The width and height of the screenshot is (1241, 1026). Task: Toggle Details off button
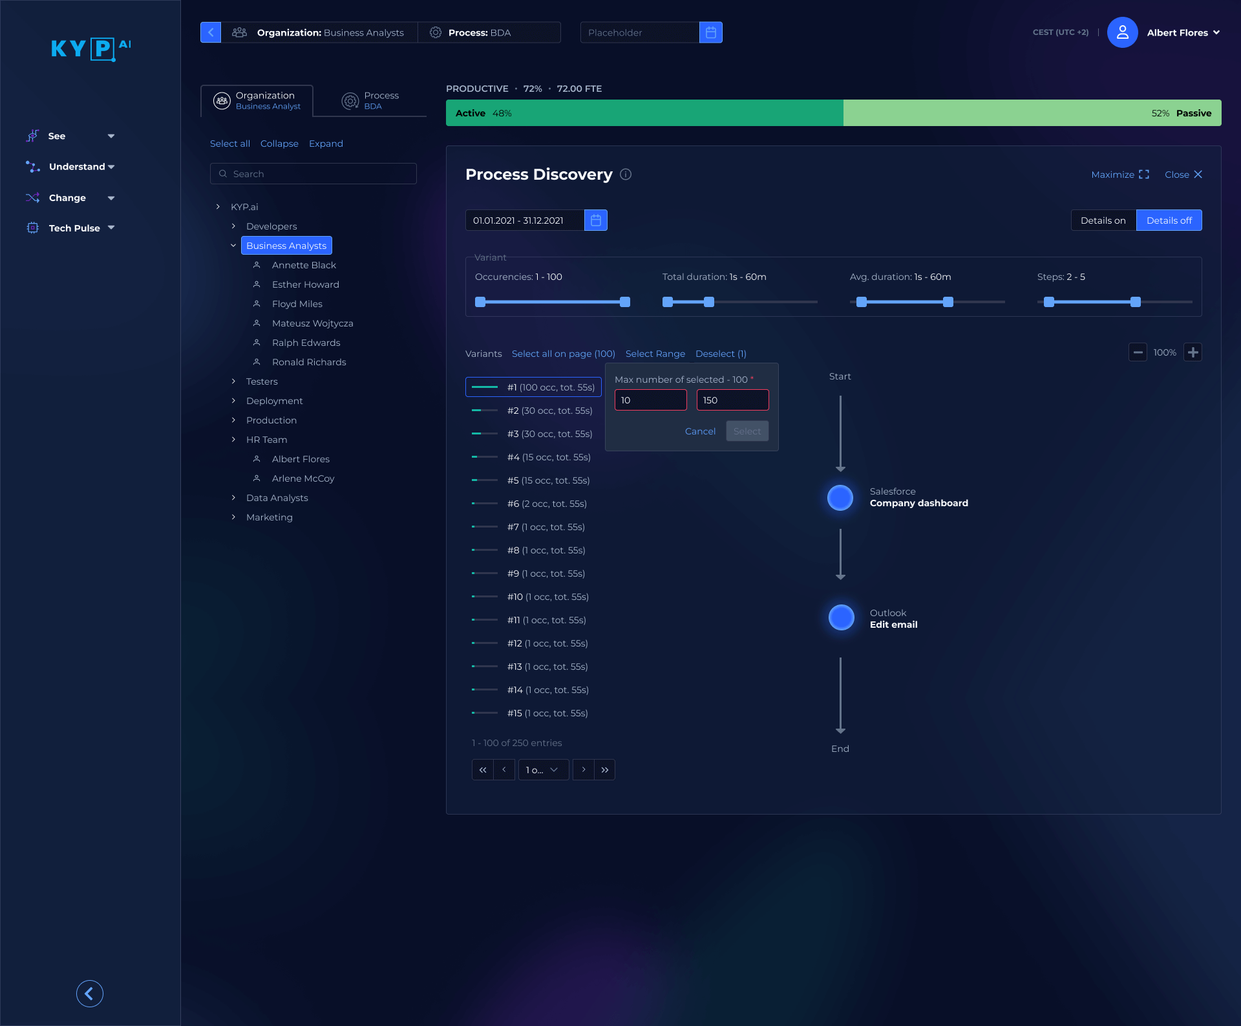click(1169, 220)
